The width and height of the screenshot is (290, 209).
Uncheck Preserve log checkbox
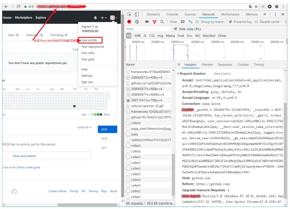click(x=230, y=22)
